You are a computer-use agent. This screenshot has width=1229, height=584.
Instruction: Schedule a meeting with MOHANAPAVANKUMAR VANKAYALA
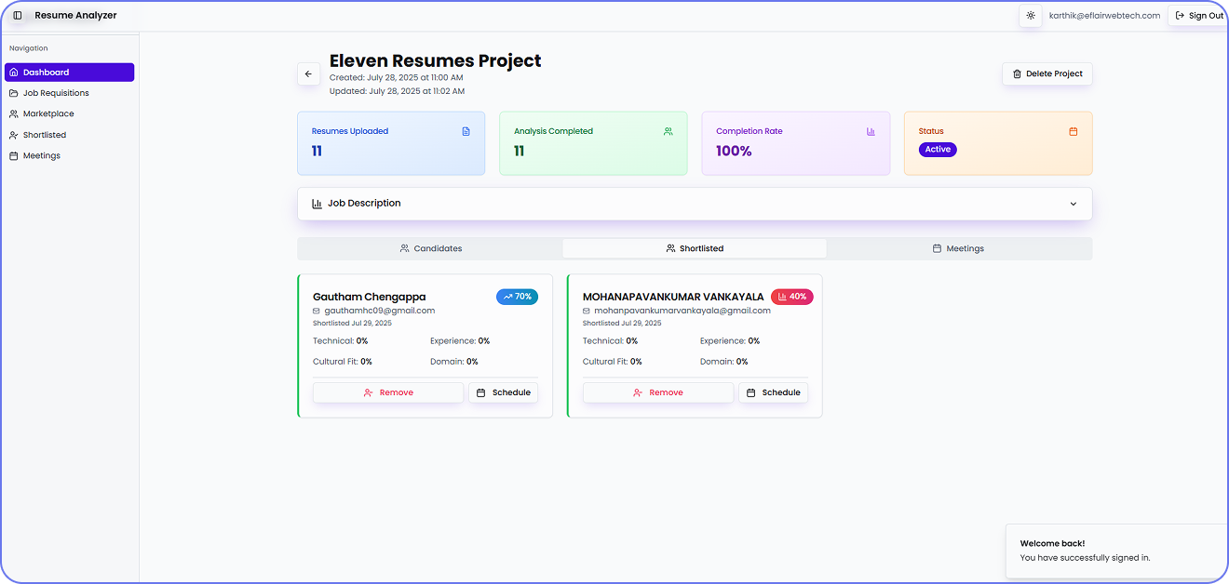point(773,392)
